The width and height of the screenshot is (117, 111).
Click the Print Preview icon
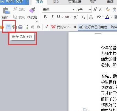pos(27,27)
